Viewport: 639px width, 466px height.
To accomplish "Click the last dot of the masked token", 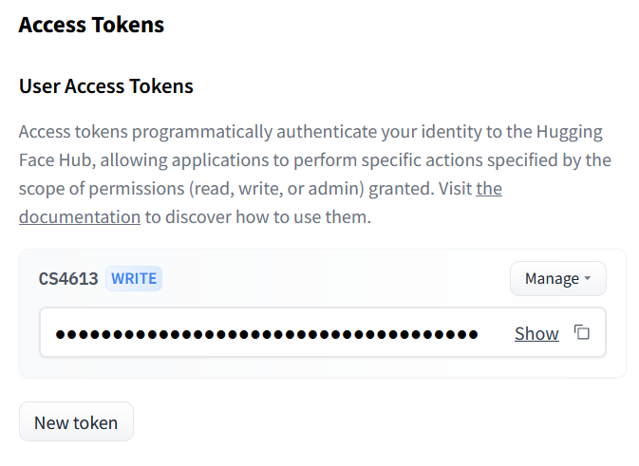I will pyautogui.click(x=472, y=333).
